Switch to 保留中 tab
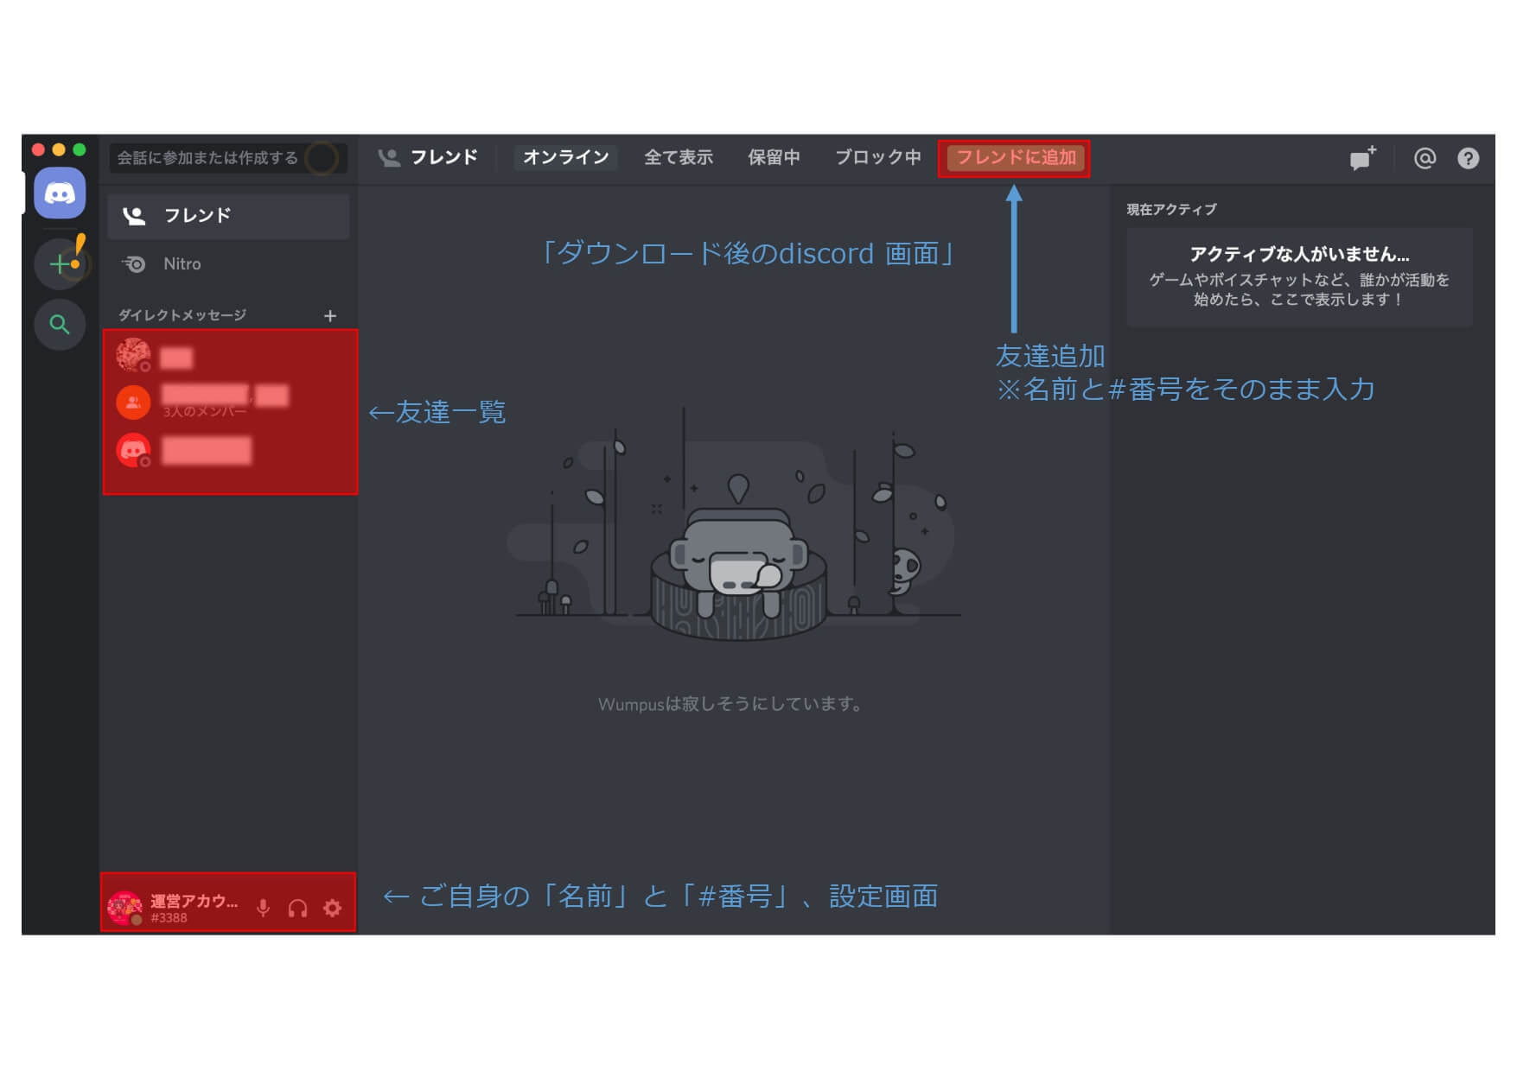Screen dimensions: 1517x1071 [x=774, y=157]
